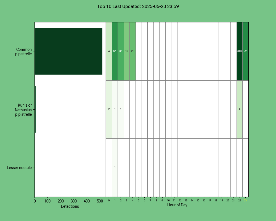Click hour 16 on the Hour of Day axis
276x221 pixels.
204,201
